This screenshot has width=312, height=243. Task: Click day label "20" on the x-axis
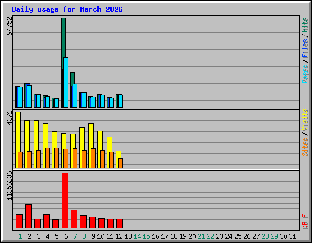[192, 236]
